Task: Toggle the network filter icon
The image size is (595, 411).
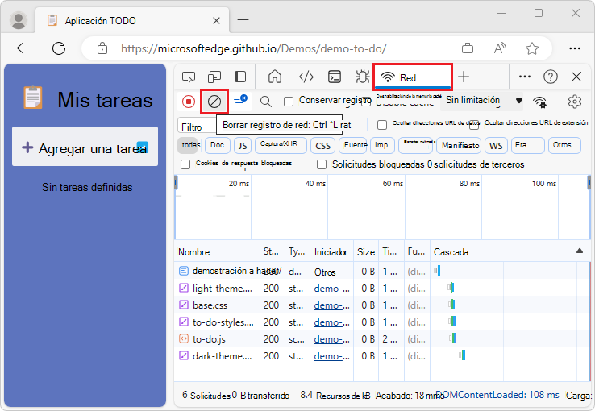Action: pos(240,102)
